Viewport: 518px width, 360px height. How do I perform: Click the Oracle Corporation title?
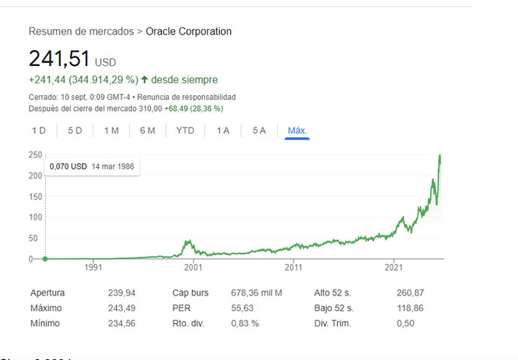(x=188, y=31)
